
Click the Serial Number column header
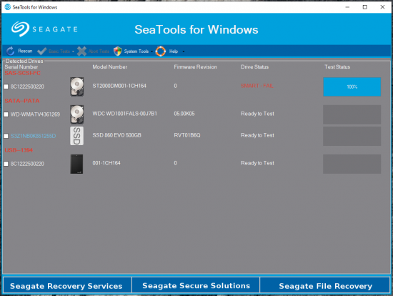click(21, 66)
